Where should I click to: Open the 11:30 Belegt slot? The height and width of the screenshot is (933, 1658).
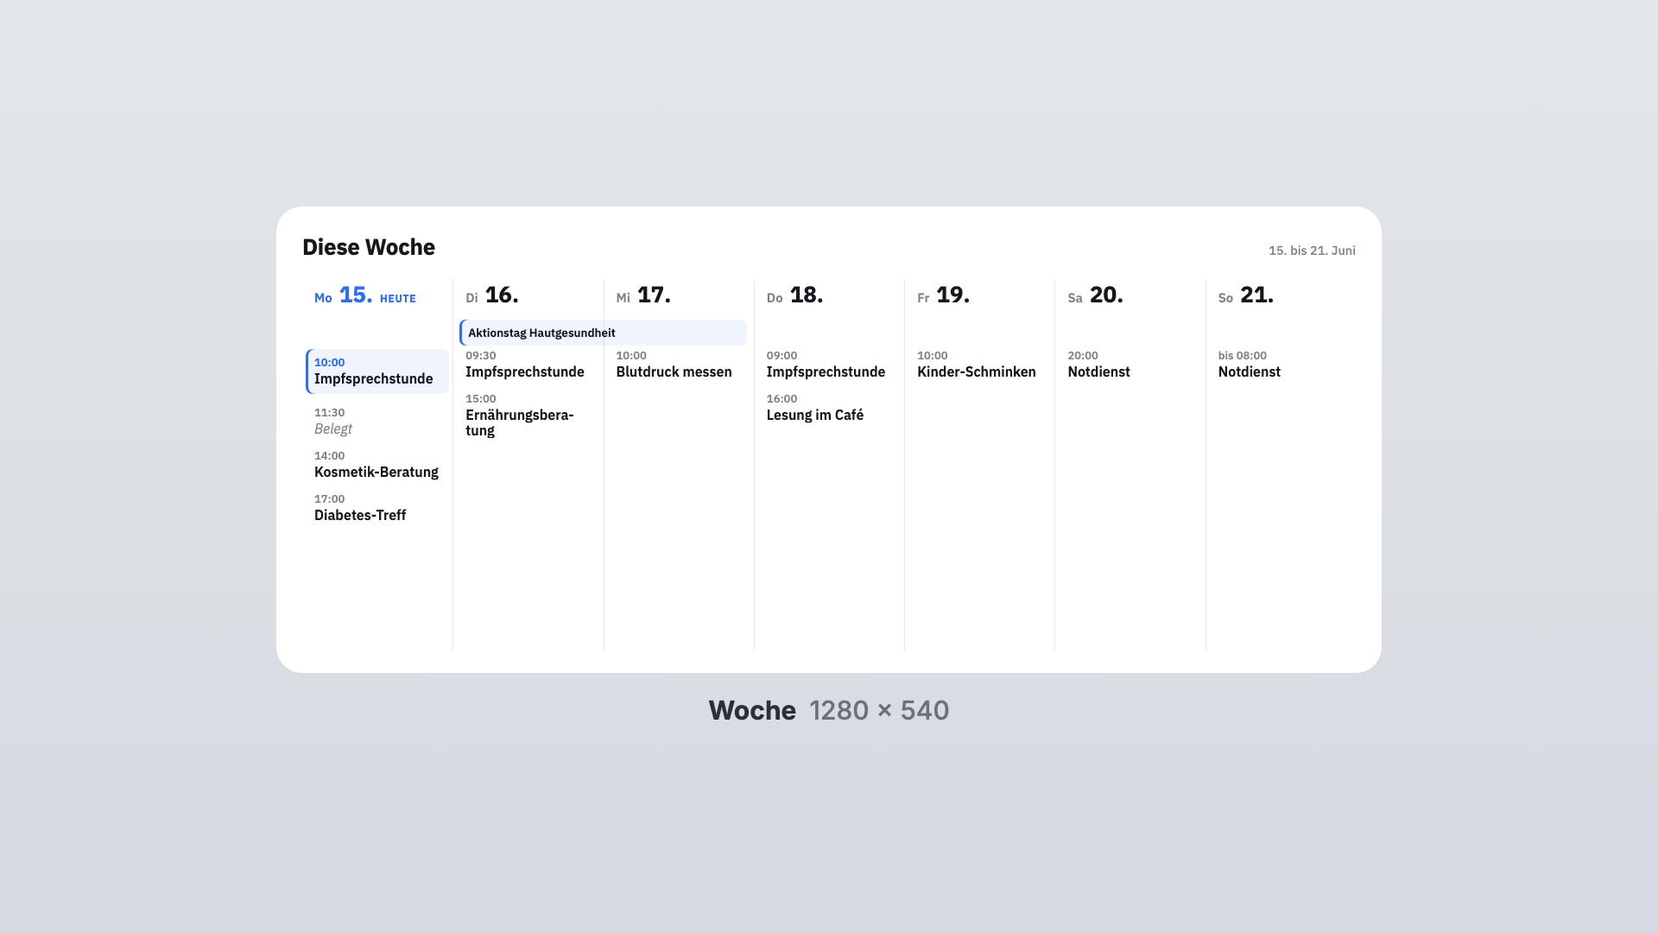[377, 421]
